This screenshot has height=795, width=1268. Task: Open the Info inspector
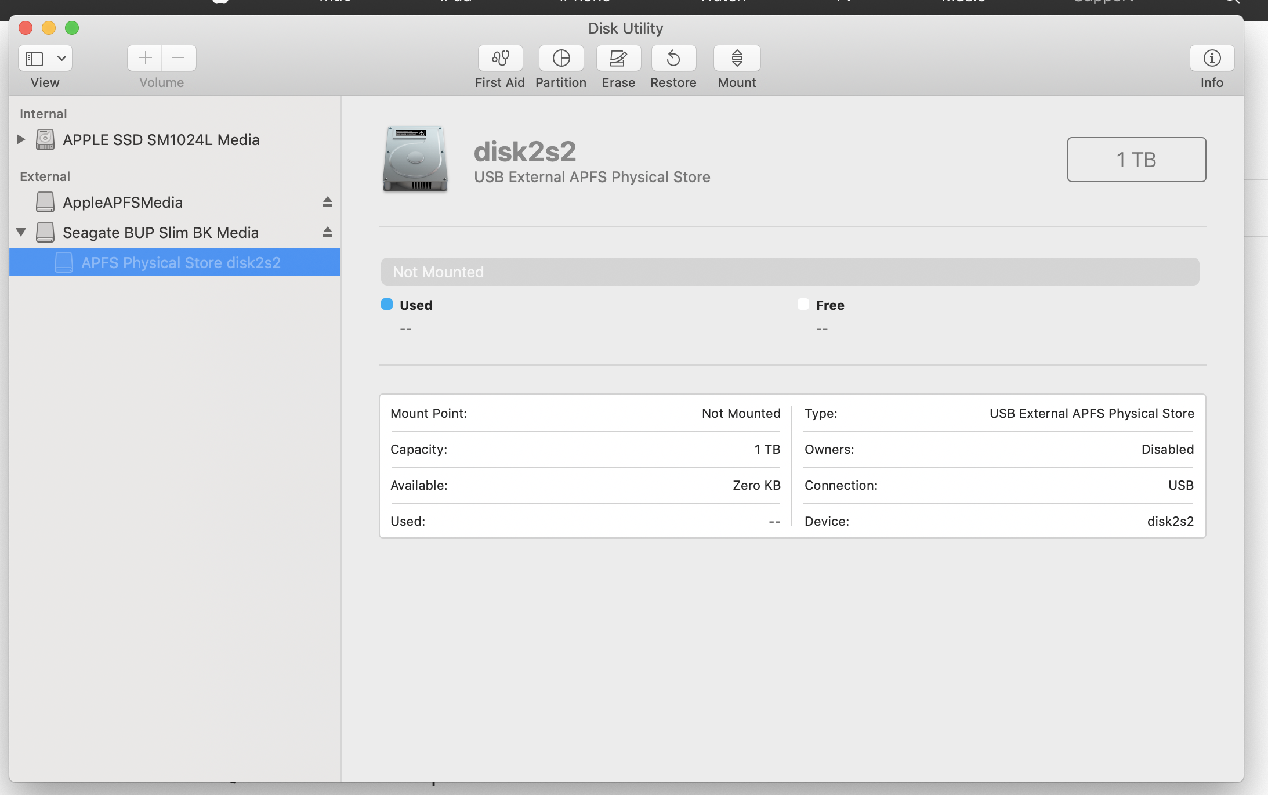1212,58
